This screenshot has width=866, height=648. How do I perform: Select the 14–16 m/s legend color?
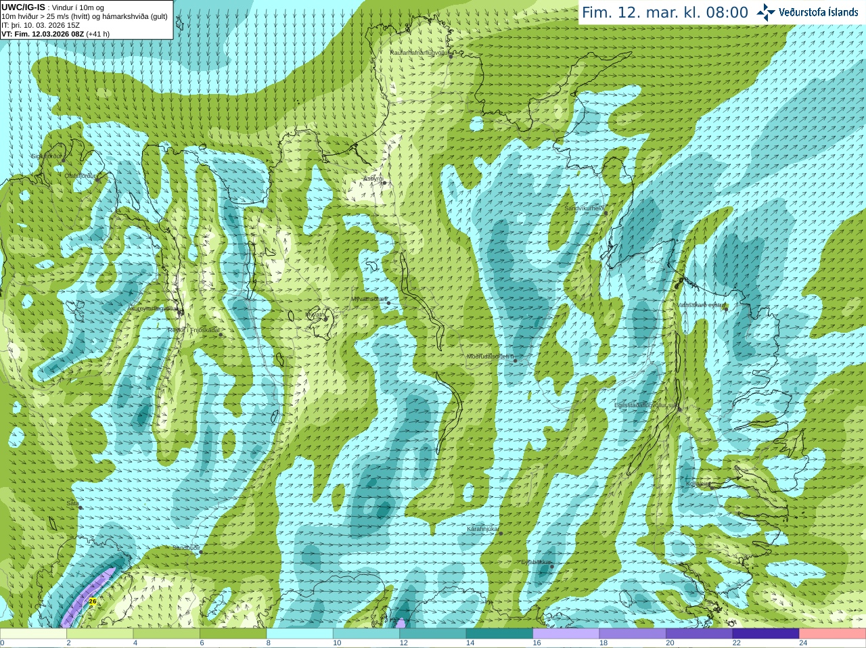coord(499,633)
